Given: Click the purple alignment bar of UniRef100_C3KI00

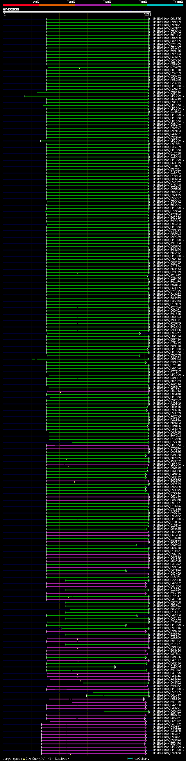Looking at the screenshot, I should pos(94,754).
